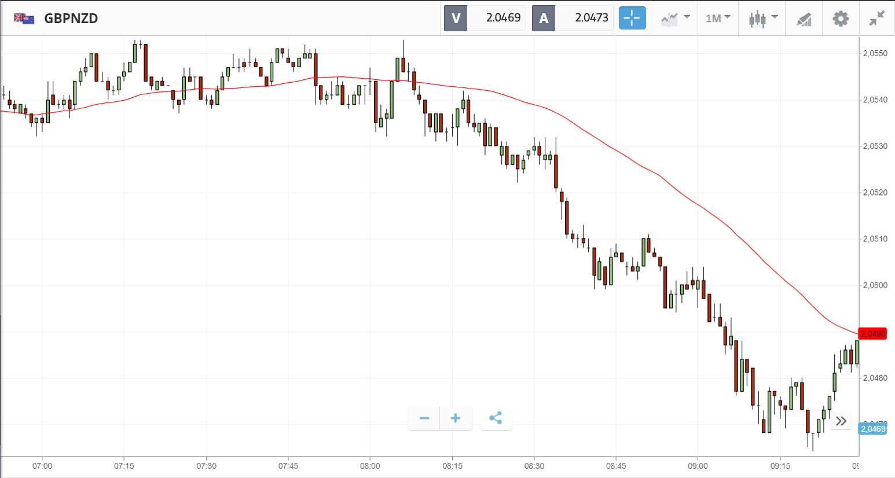Open the drawing tools pencil icon

[804, 20]
